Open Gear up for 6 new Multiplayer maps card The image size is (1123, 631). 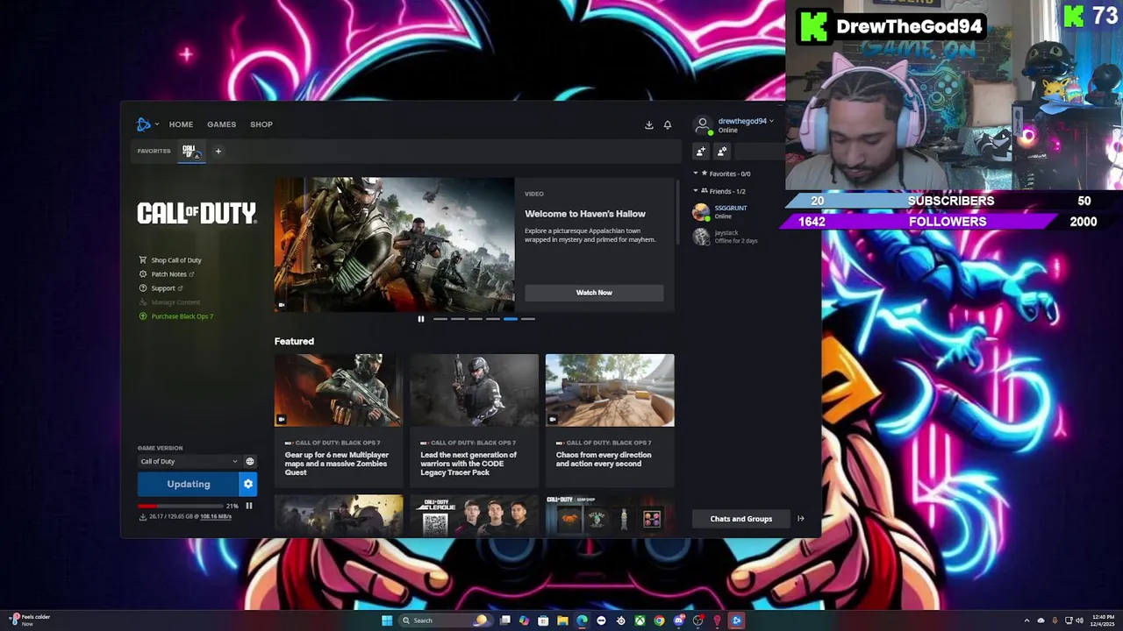click(x=339, y=419)
